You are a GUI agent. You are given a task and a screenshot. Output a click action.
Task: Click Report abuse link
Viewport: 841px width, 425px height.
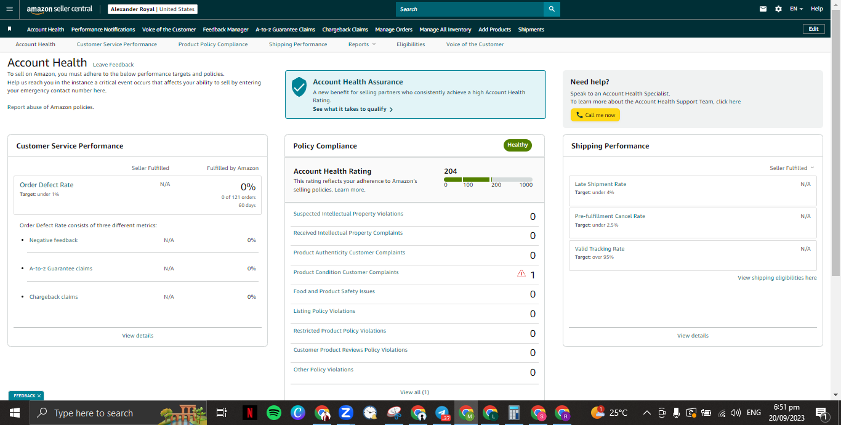(x=24, y=107)
